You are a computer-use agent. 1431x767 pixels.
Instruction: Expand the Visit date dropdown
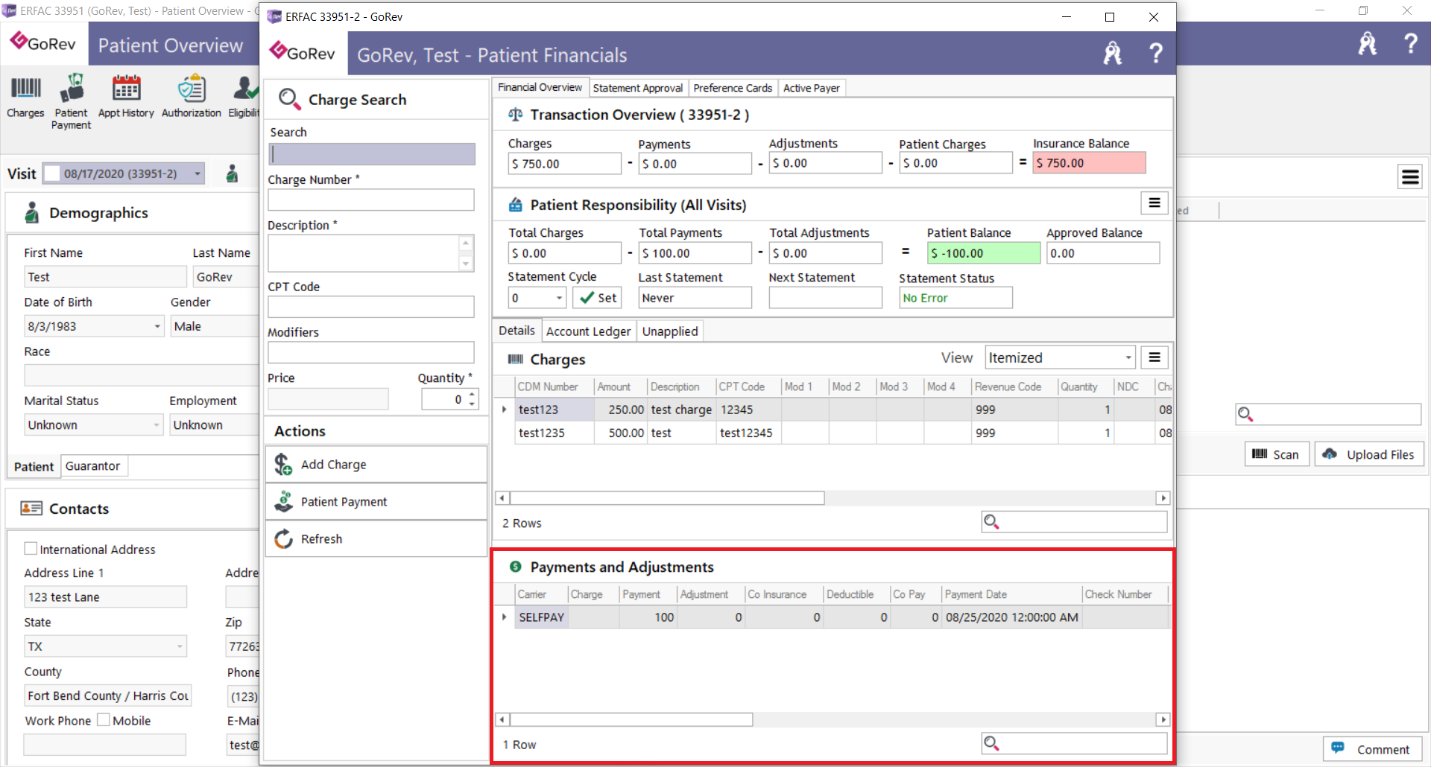pyautogui.click(x=198, y=174)
